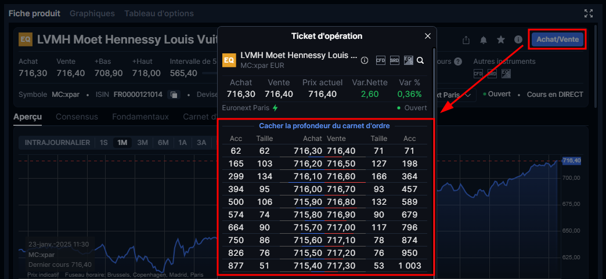Click the MC:xpar symbol text
The image size is (606, 279).
point(66,95)
